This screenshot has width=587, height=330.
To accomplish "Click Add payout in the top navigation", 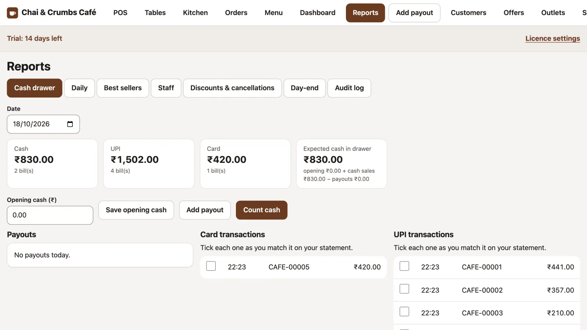I will pyautogui.click(x=415, y=13).
